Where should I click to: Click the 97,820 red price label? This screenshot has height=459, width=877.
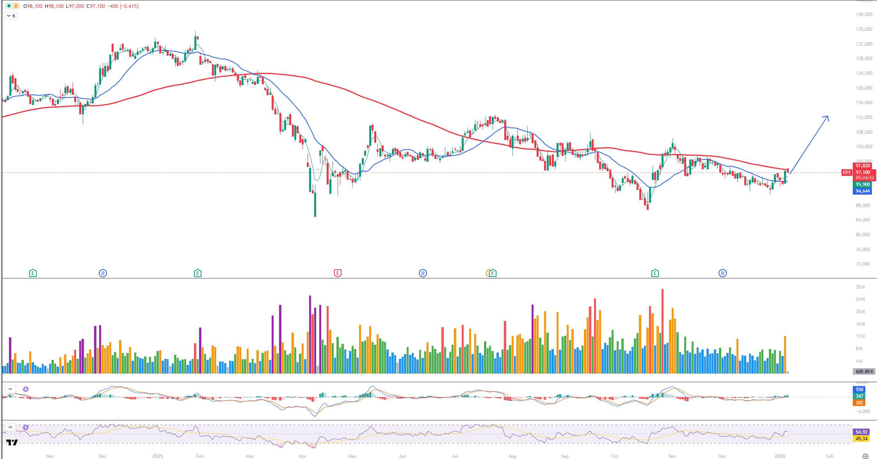863,166
